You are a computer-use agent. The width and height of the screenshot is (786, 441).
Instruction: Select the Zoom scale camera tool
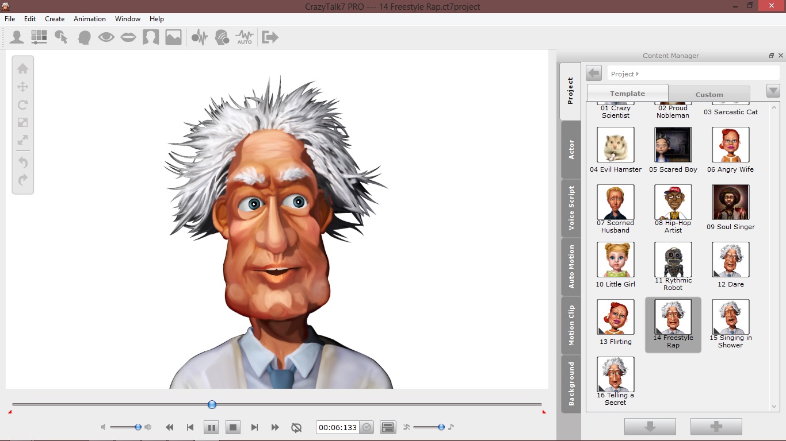point(22,122)
